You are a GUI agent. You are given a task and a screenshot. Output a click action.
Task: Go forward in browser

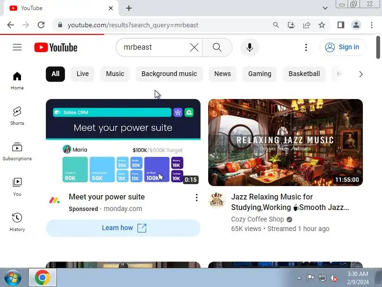pos(26,25)
